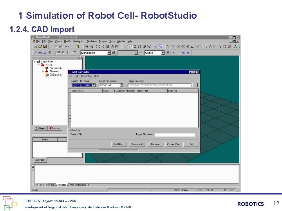
Task: Click the cylinder solid creation icon
Action: point(215,46)
